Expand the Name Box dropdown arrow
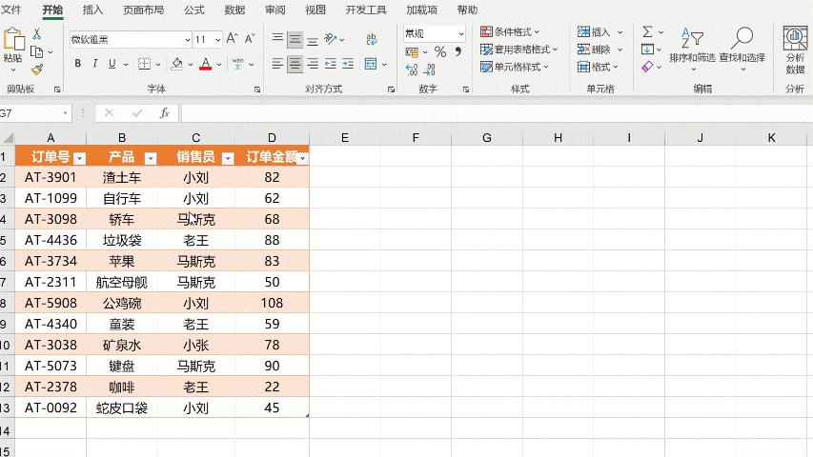This screenshot has height=457, width=813. [66, 113]
